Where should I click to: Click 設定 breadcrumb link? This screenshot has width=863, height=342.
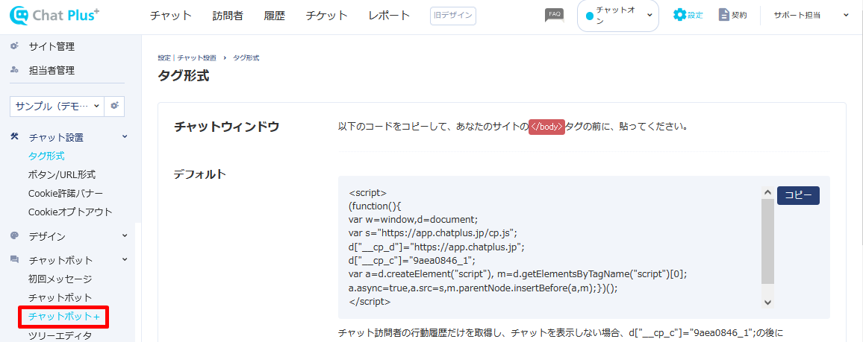pos(164,57)
